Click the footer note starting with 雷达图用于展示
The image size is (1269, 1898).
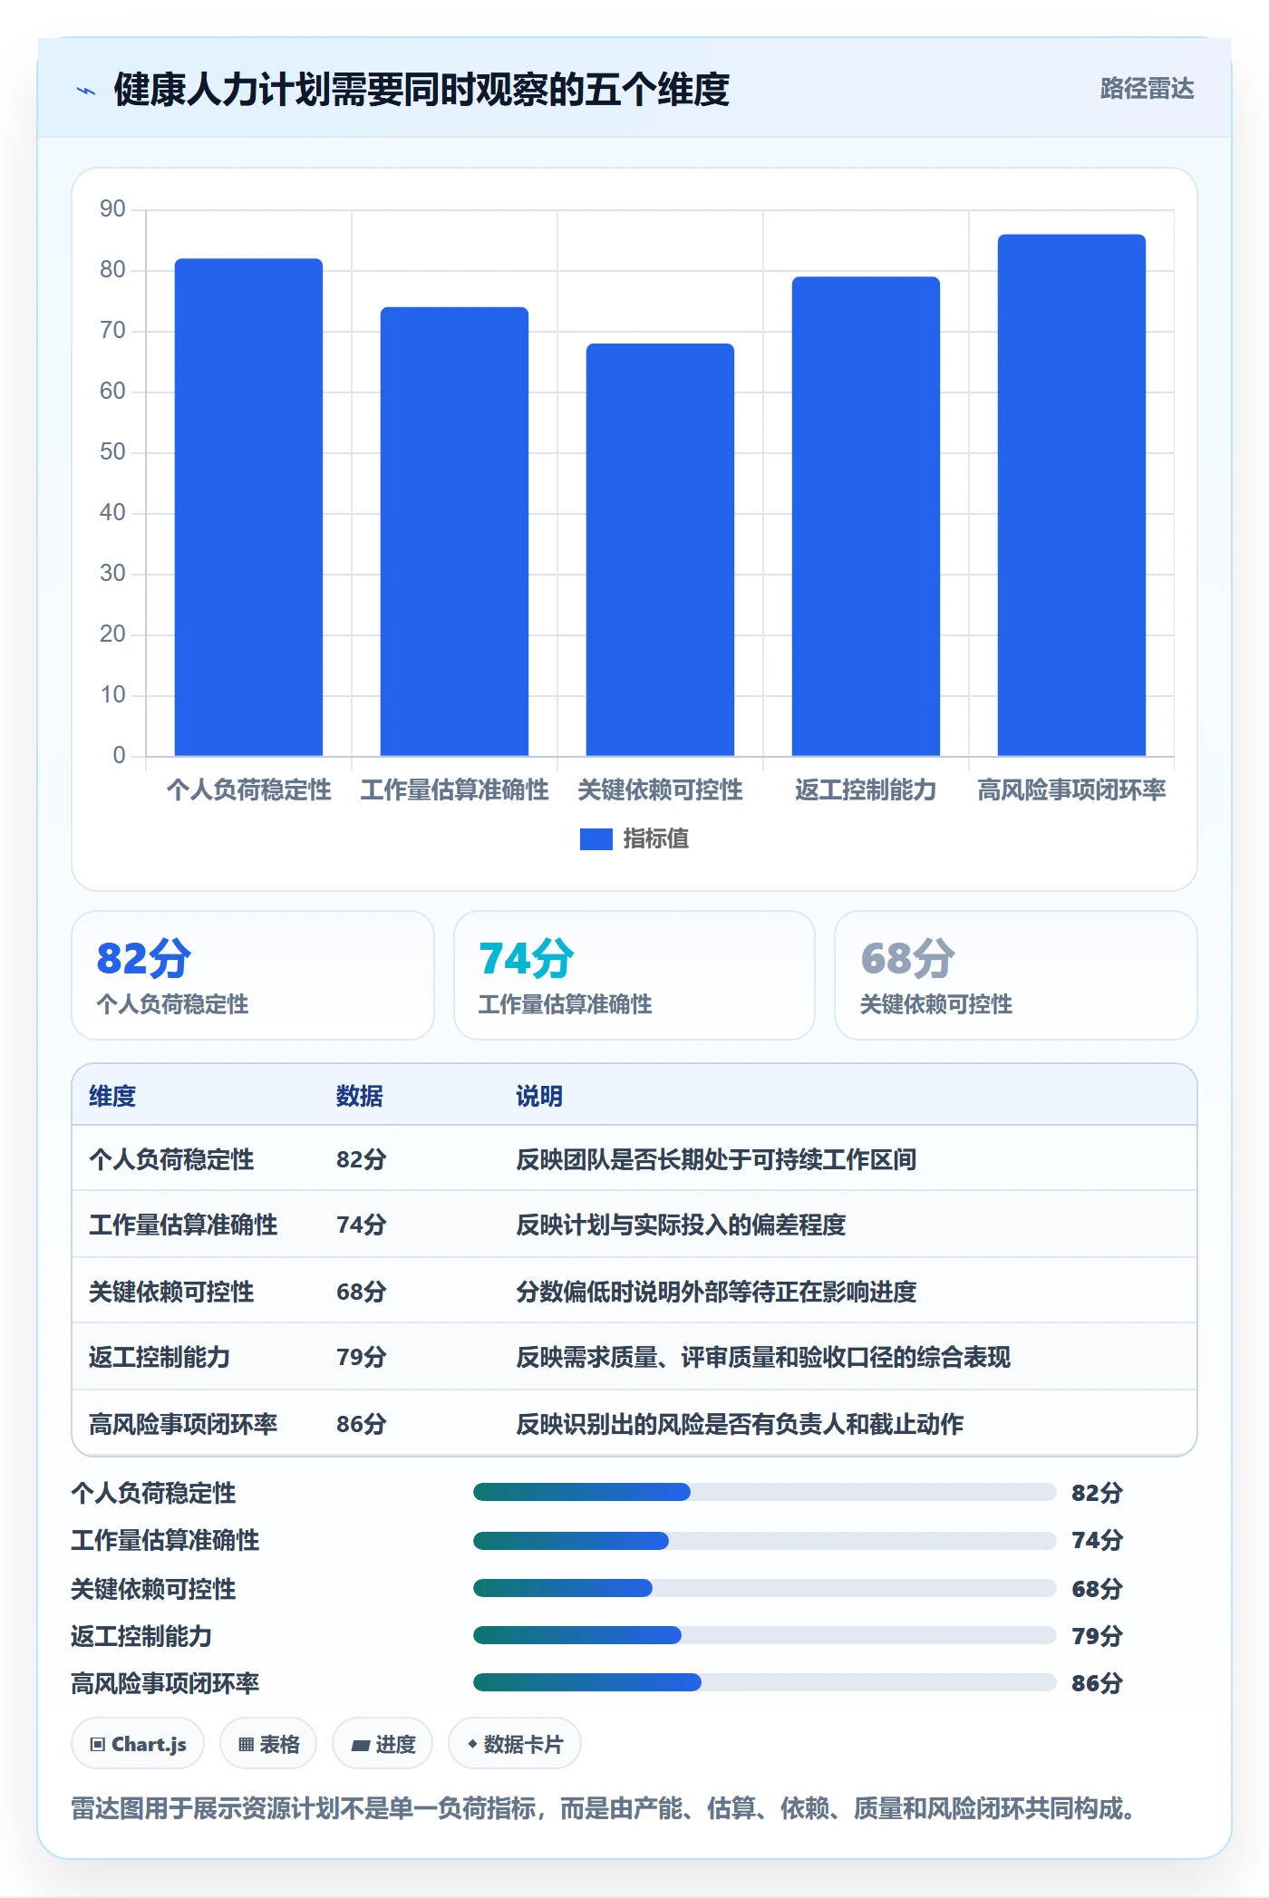(x=603, y=1808)
